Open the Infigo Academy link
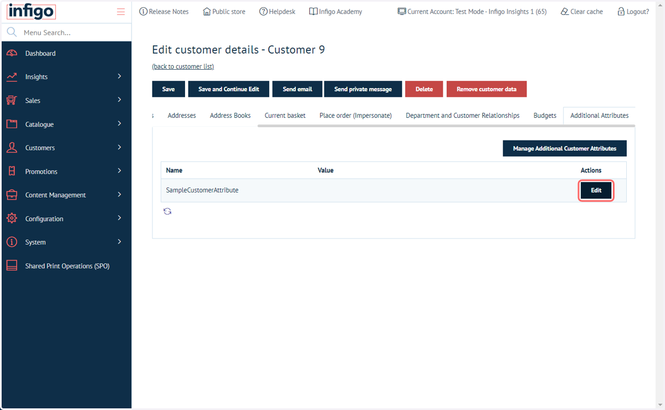The width and height of the screenshot is (665, 410). (x=336, y=12)
